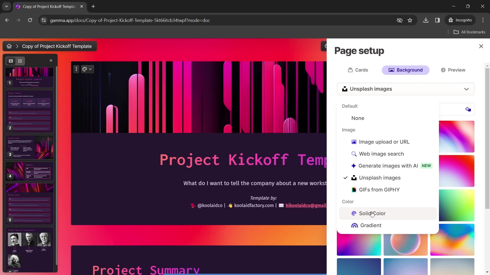Bookmark this page with star icon
The image size is (490, 275).
pos(410,20)
